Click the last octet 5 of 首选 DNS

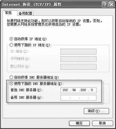[x=92, y=90]
